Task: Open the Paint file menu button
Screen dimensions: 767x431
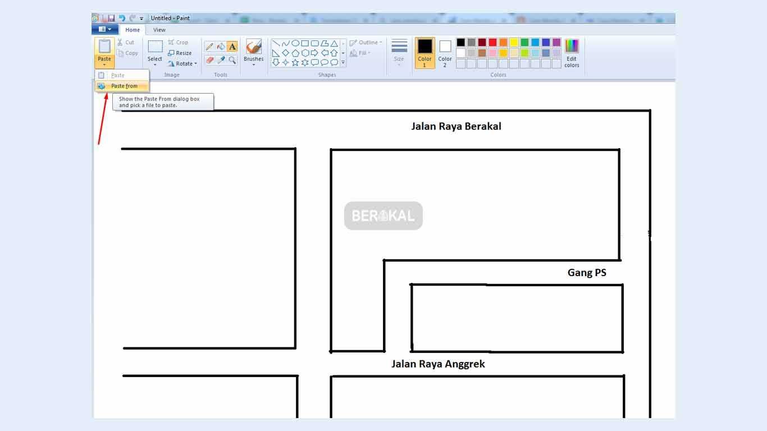Action: (105, 29)
